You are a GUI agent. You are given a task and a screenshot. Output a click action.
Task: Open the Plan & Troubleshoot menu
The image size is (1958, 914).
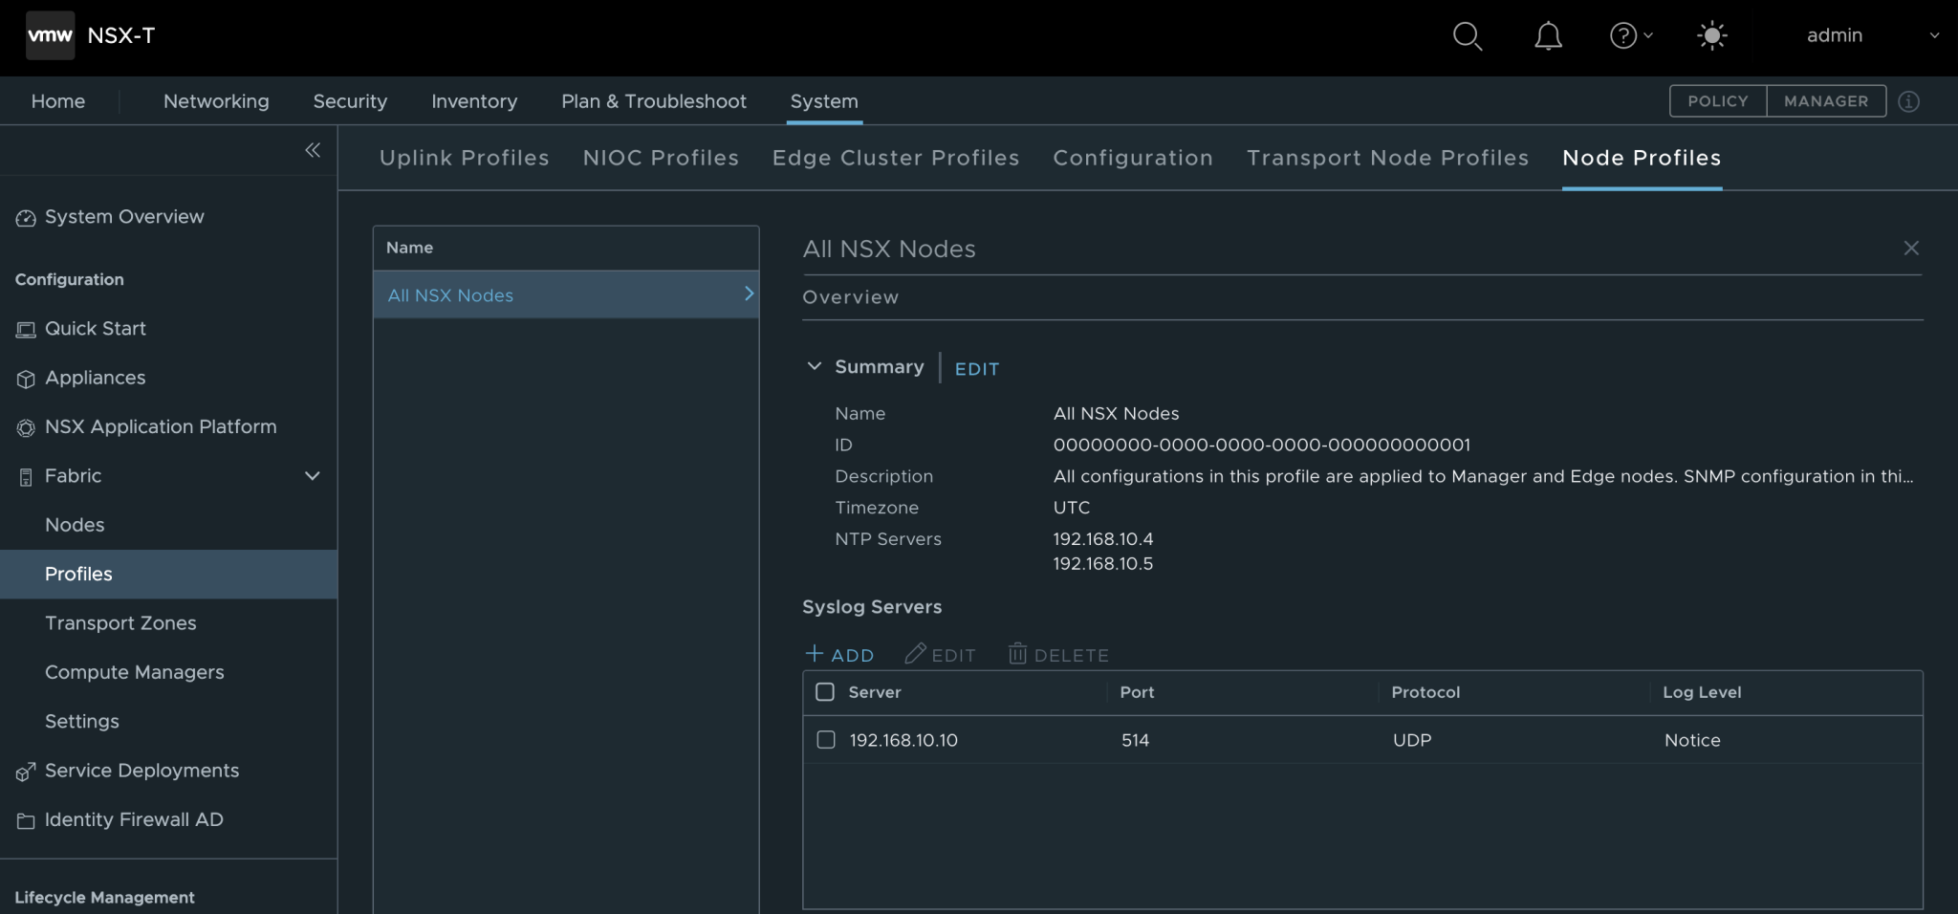(653, 101)
